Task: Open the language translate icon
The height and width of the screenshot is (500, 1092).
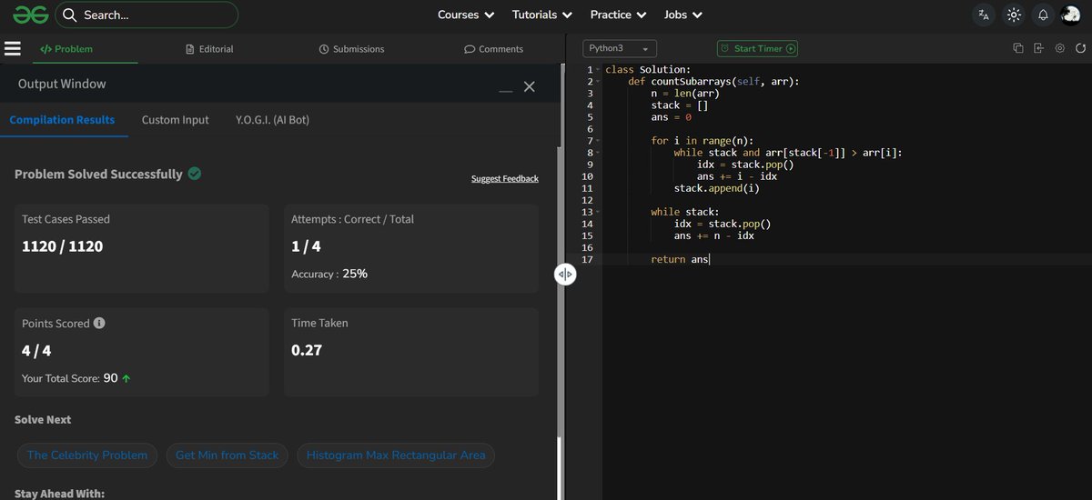Action: (983, 15)
